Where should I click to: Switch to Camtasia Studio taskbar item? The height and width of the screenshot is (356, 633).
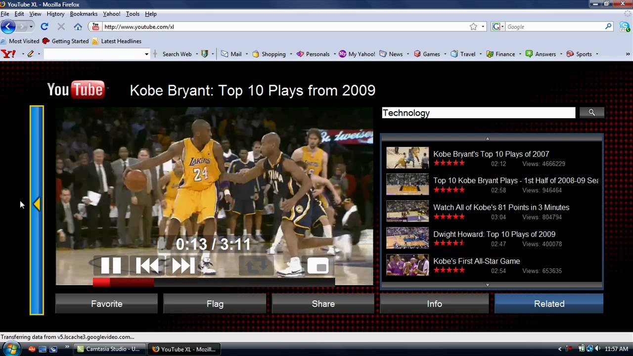tap(109, 349)
